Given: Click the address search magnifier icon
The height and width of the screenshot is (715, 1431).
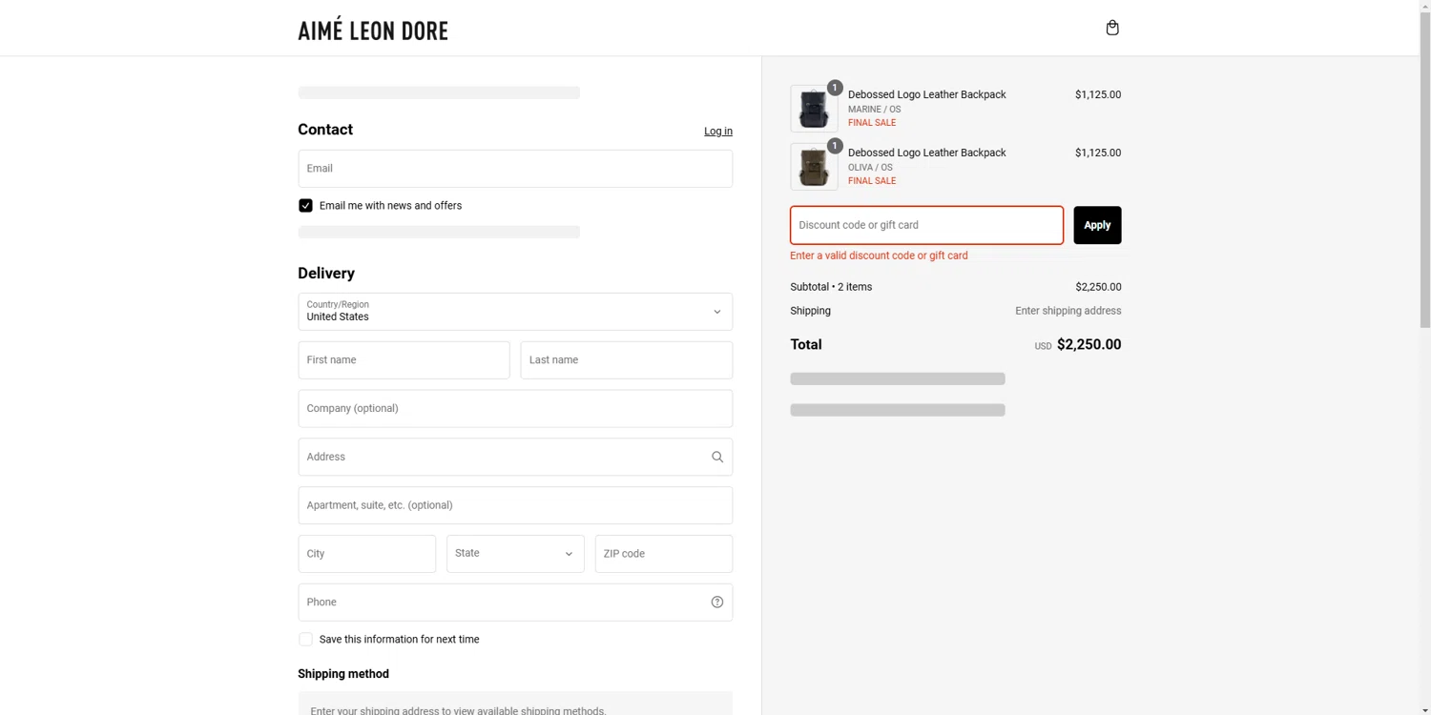Looking at the screenshot, I should coord(717,457).
